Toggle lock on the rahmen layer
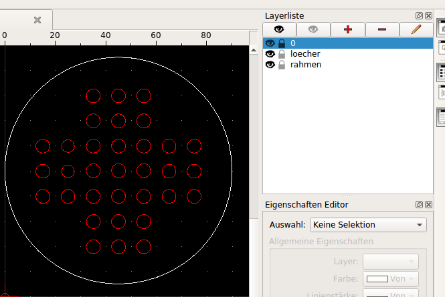445x297 pixels. (282, 65)
